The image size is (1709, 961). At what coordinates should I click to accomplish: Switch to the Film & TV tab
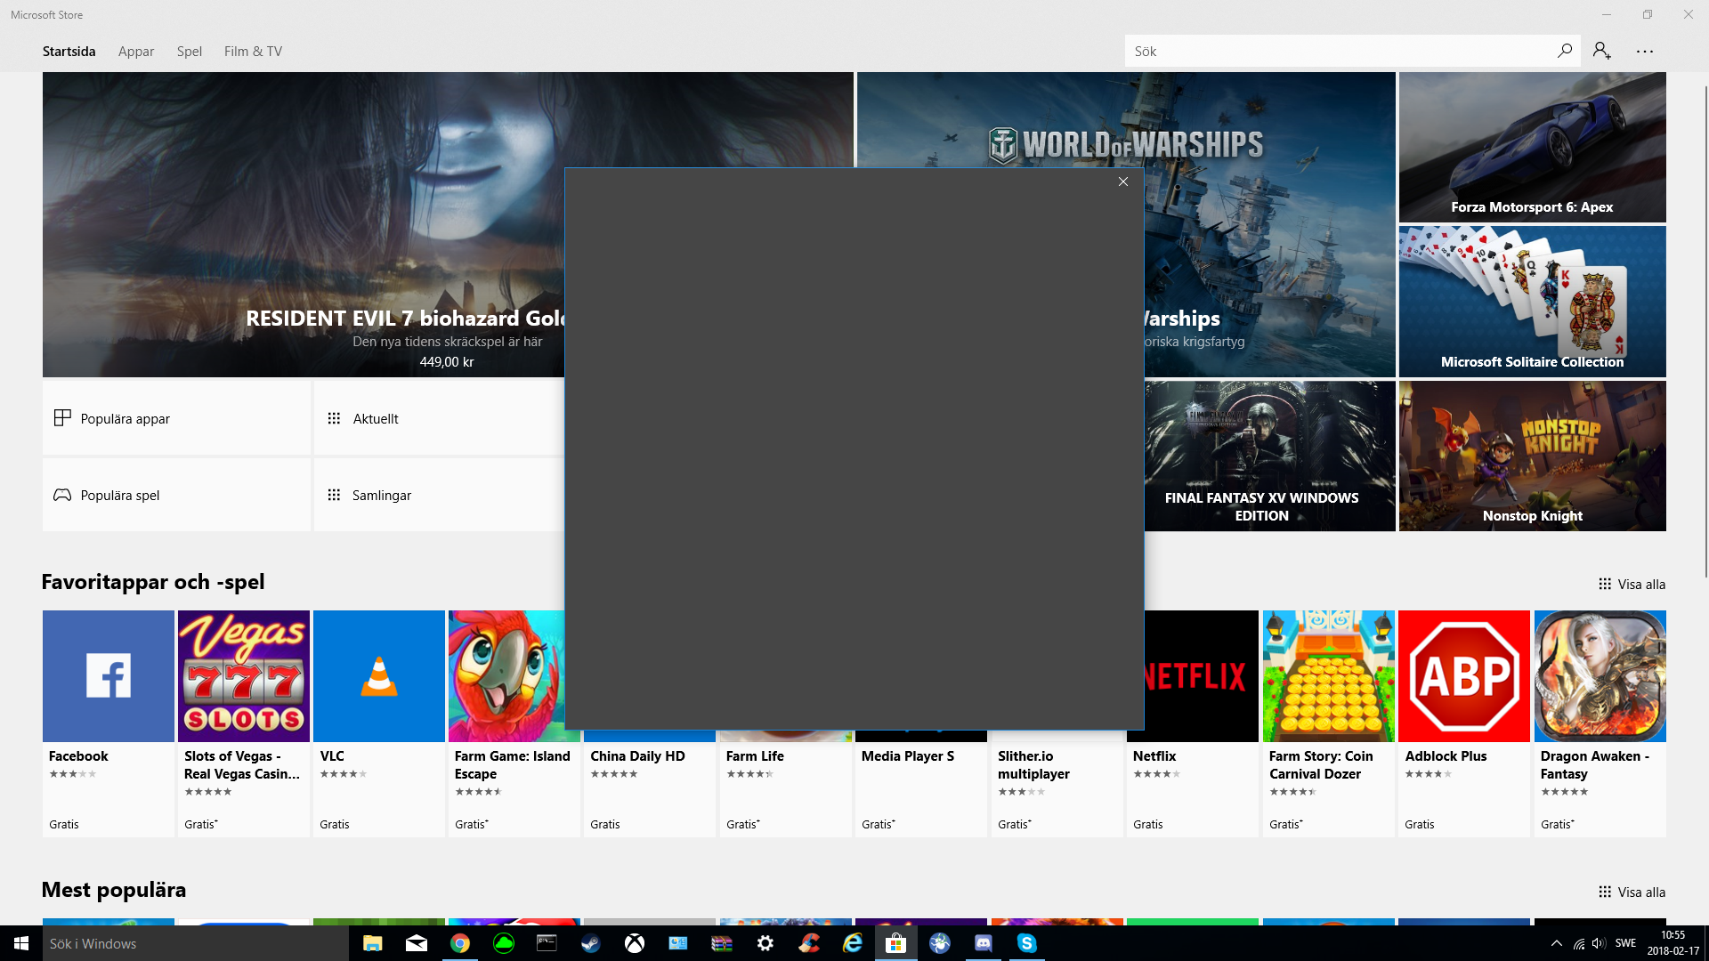[x=253, y=52]
